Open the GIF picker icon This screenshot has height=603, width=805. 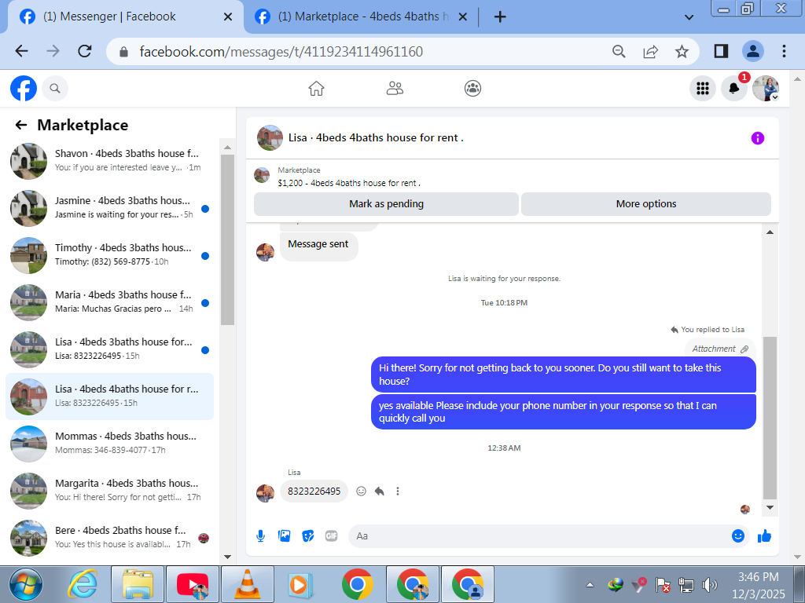(331, 536)
